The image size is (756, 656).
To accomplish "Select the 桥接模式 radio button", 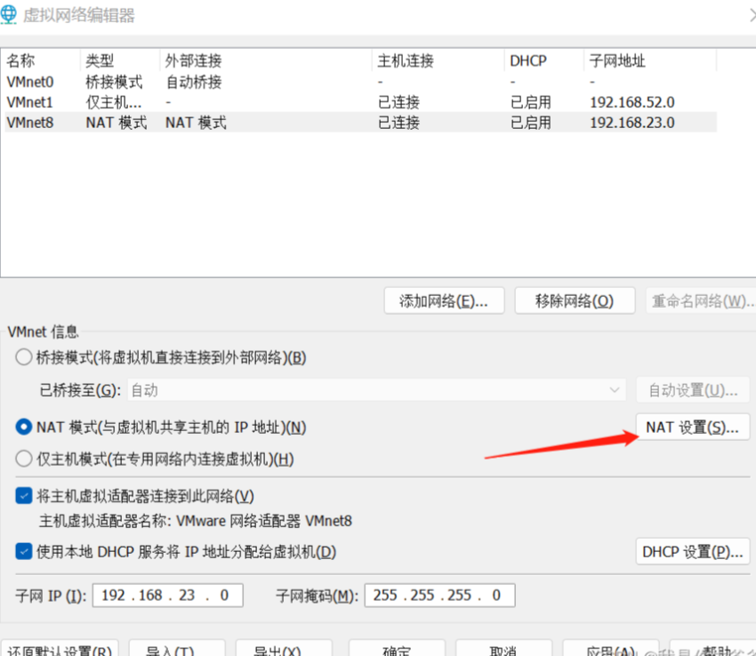I will tap(22, 357).
